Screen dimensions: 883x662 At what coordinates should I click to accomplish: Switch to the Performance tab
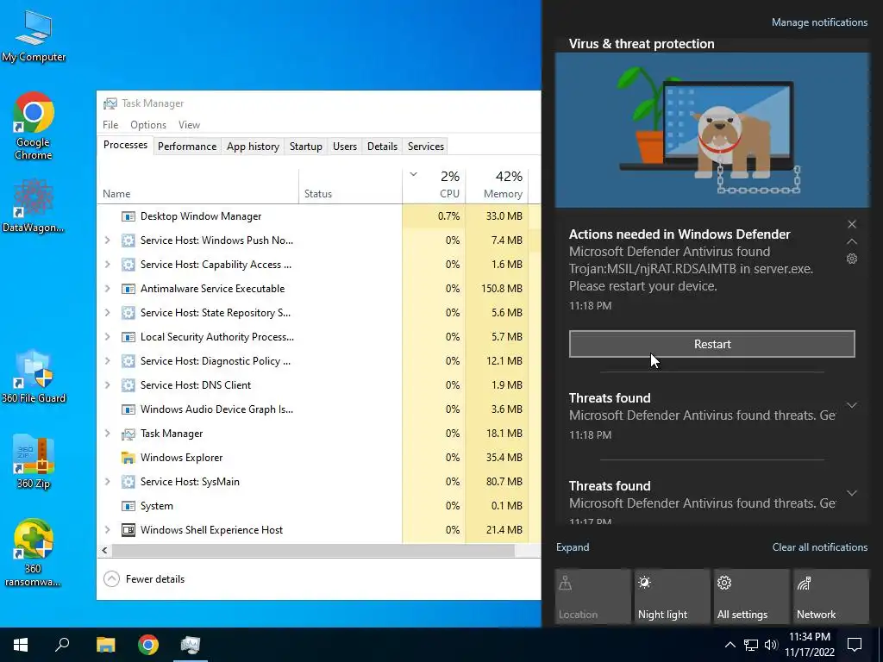click(187, 147)
